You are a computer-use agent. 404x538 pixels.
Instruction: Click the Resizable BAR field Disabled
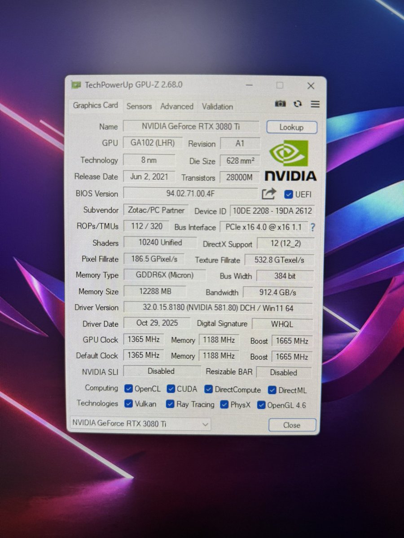click(283, 373)
